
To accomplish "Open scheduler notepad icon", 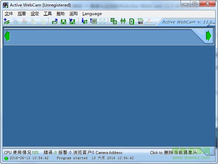I will click(132, 22).
